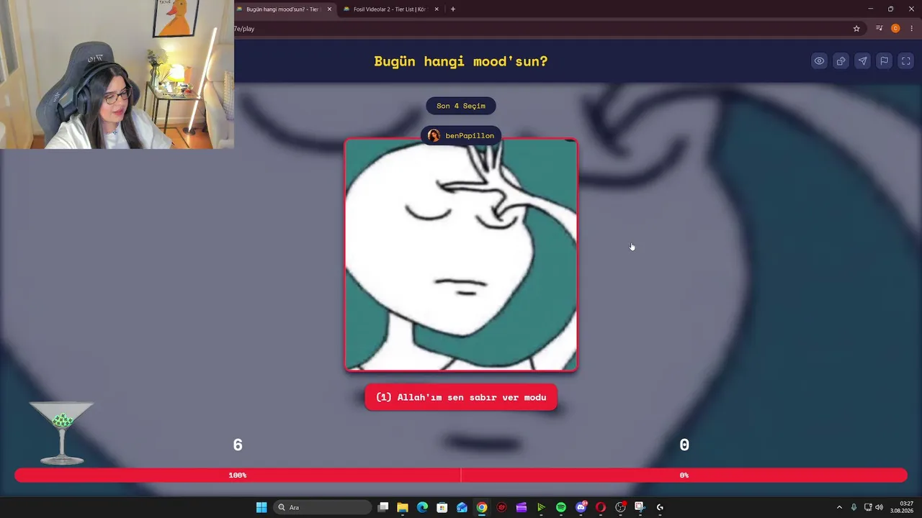Click the sleepy face meme image
922x518 pixels.
(461, 255)
